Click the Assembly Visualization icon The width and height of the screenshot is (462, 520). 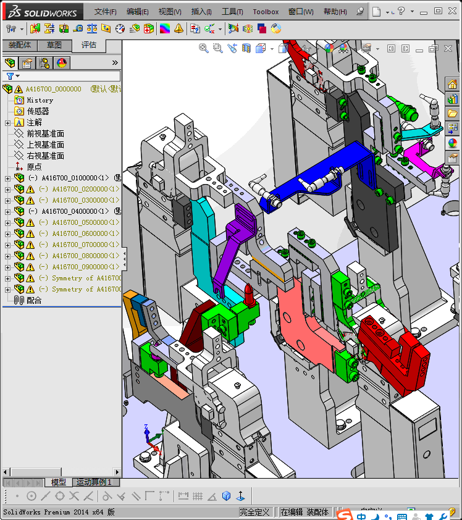pyautogui.click(x=134, y=29)
